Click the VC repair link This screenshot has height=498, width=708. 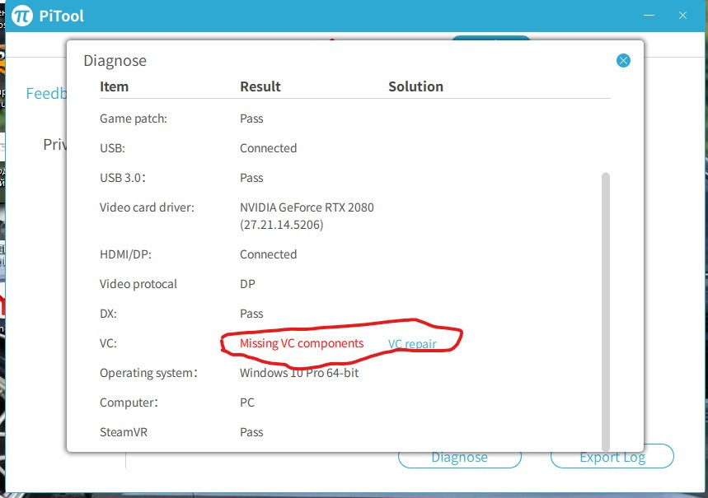[x=412, y=344]
